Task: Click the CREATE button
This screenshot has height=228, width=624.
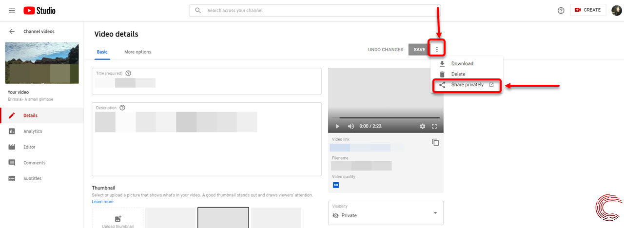Action: [588, 10]
